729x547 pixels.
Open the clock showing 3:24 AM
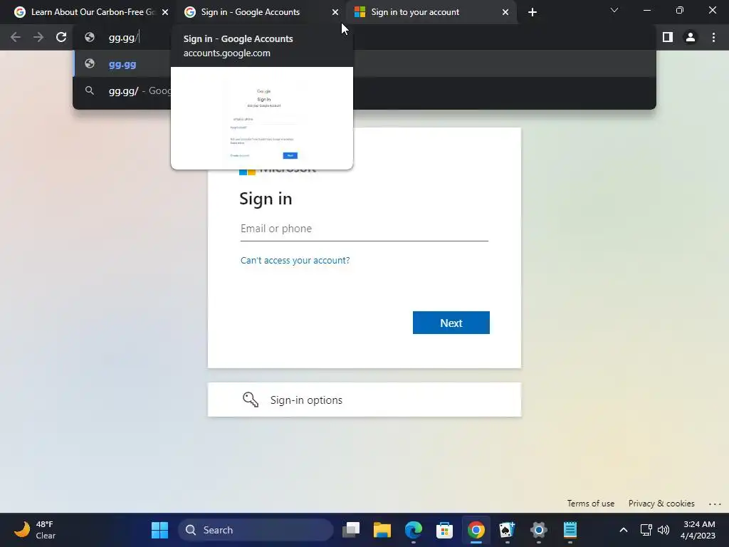coord(698,530)
